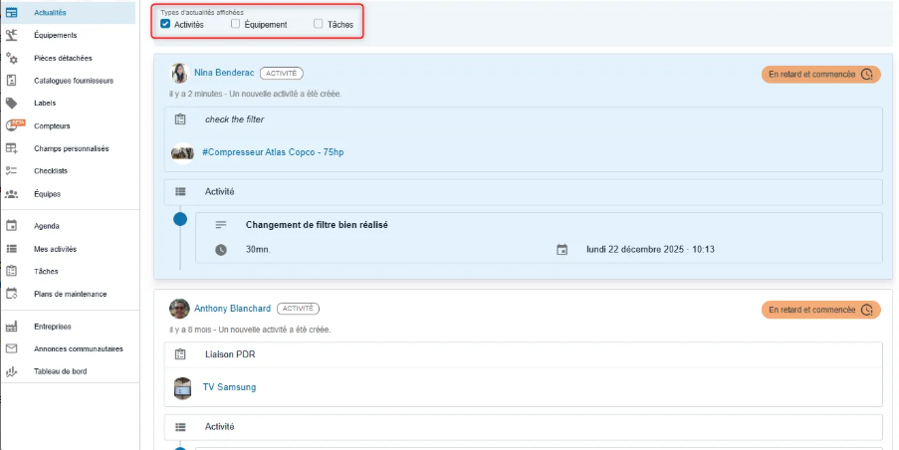Click the Pièces détachées gear icon
Image resolution: width=899 pixels, height=450 pixels.
click(x=12, y=58)
